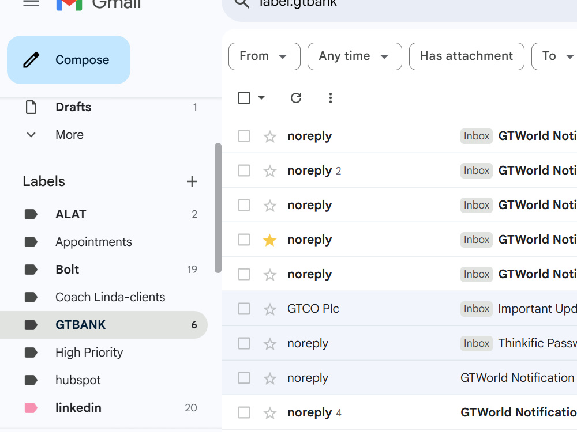This screenshot has height=432, width=577.
Task: Click the Coach Linda-clients label tag icon
Action: coord(31,297)
